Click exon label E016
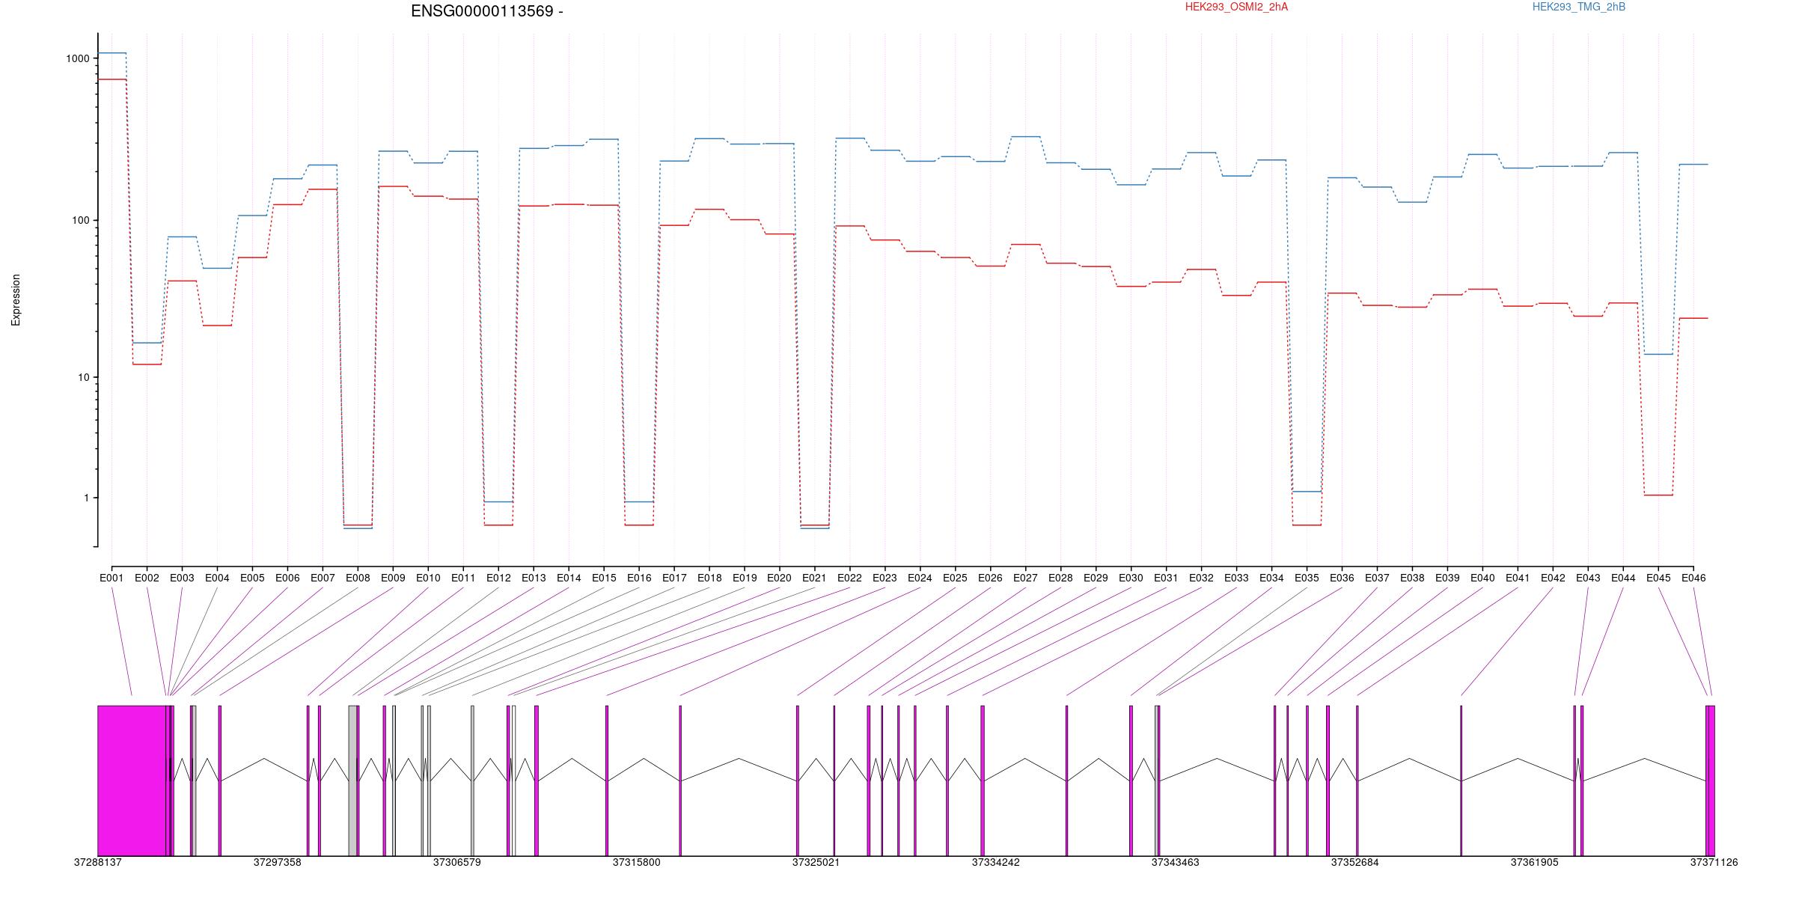1796x898 pixels. click(x=639, y=578)
